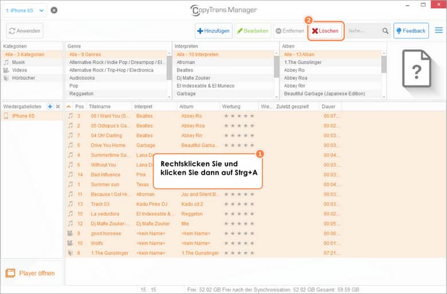Click Pink in Interpret column
The width and height of the screenshot is (447, 294).
click(x=141, y=175)
